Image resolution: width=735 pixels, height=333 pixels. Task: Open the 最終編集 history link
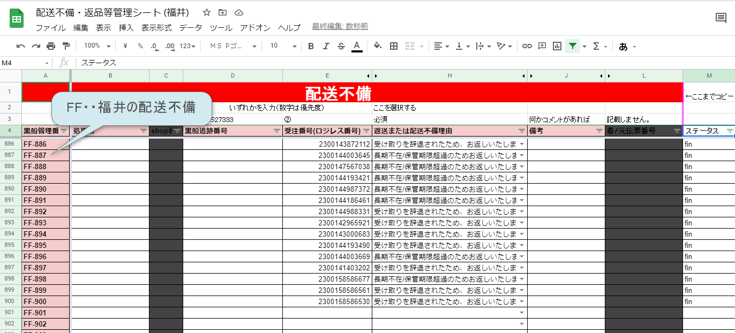[x=340, y=27]
